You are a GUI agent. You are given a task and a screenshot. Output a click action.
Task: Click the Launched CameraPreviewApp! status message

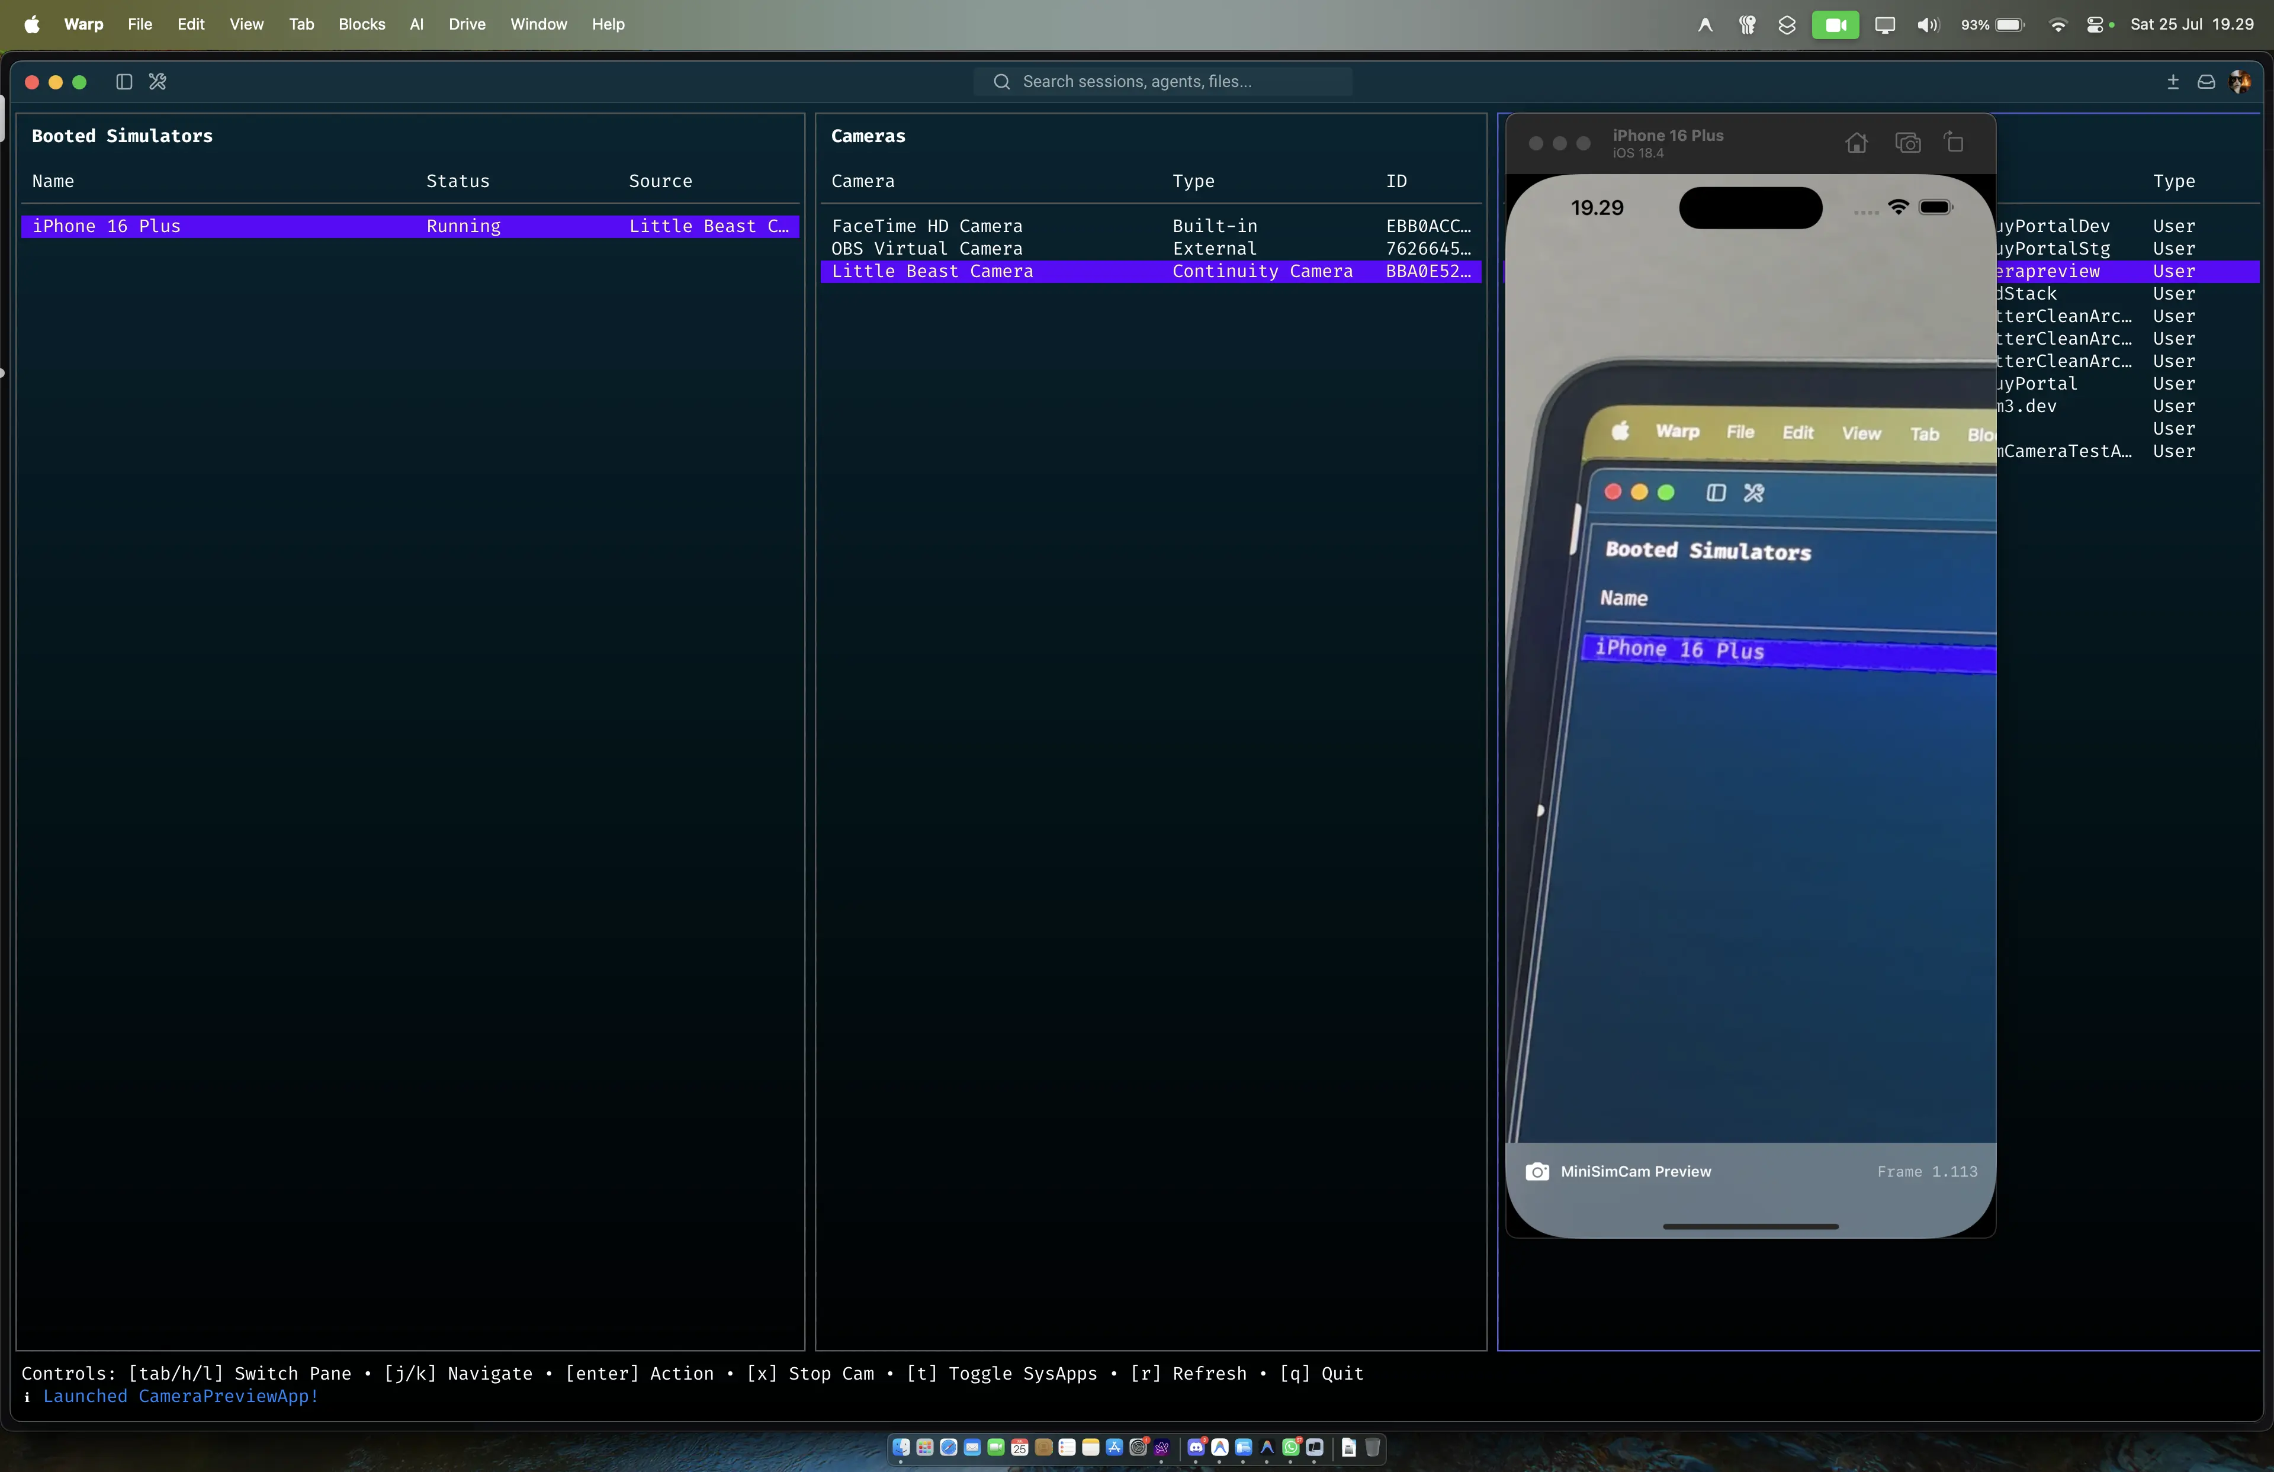click(181, 1396)
